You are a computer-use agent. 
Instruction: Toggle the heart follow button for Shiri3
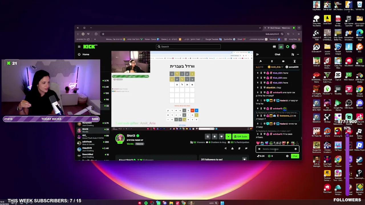221,137
